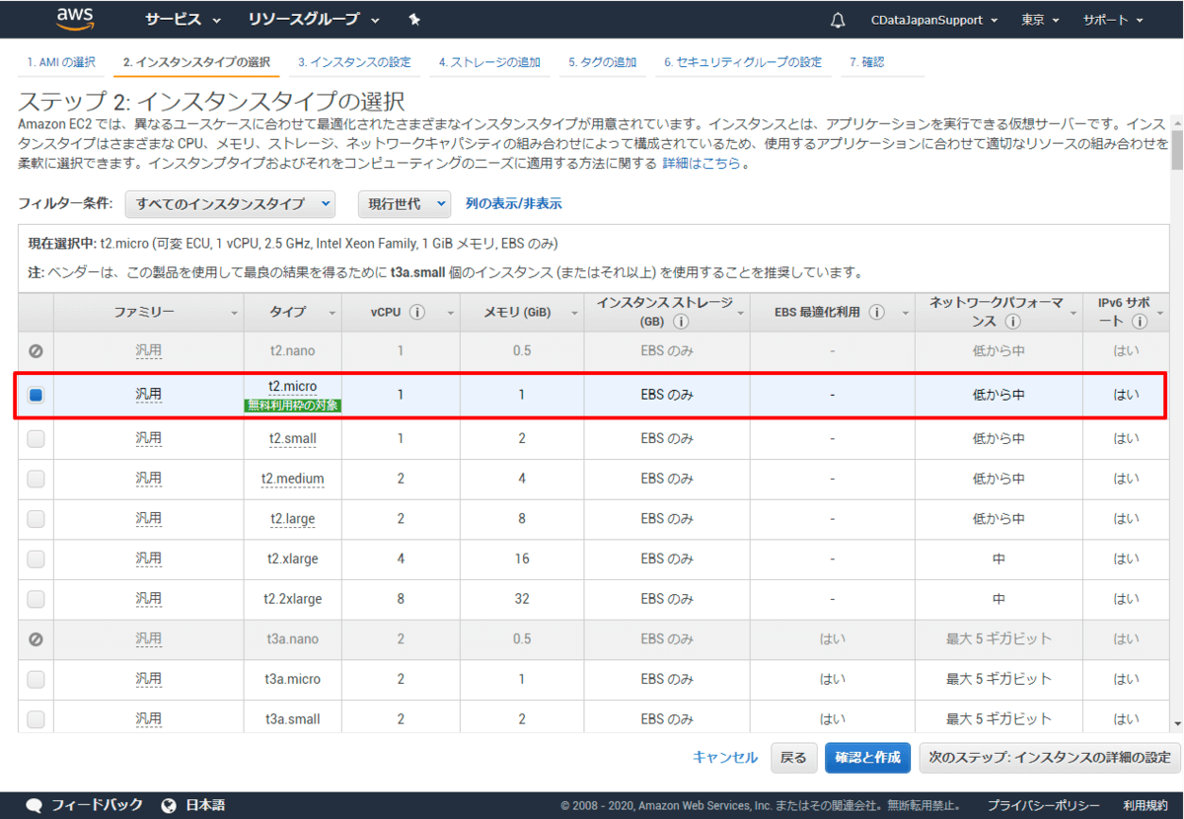Select the t3a.small instance checkbox

point(36,719)
